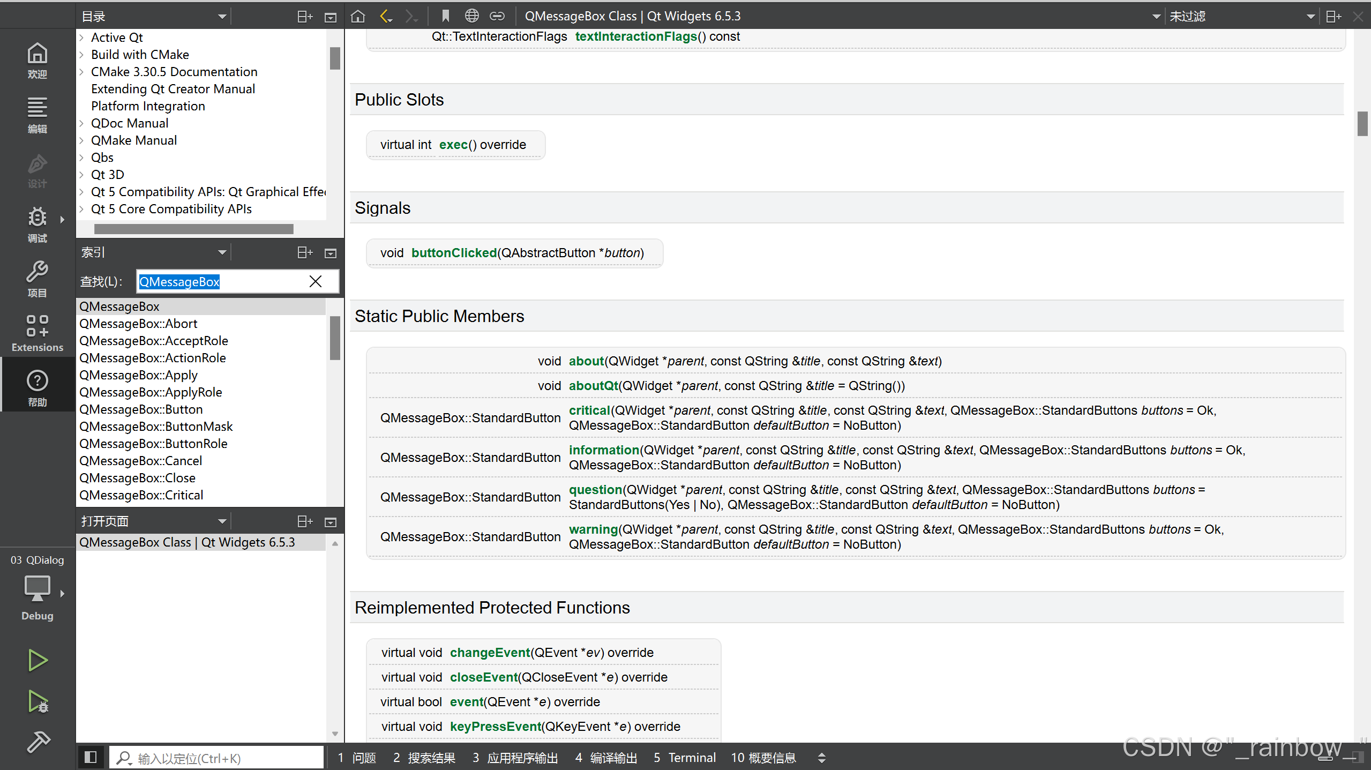Expand the QDoc Manual tree node

click(82, 123)
